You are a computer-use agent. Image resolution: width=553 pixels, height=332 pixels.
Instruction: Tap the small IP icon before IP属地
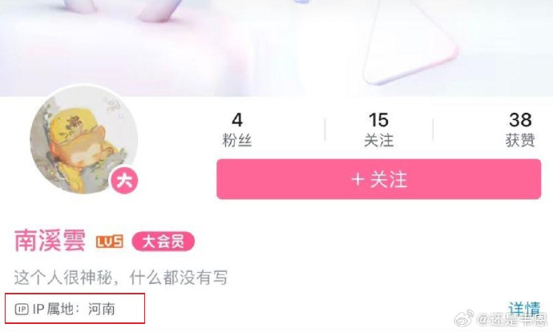click(22, 309)
